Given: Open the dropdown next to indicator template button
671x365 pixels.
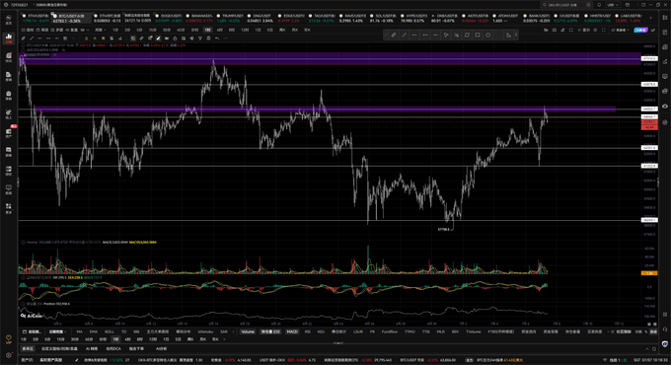Looking at the screenshot, I should point(57,331).
